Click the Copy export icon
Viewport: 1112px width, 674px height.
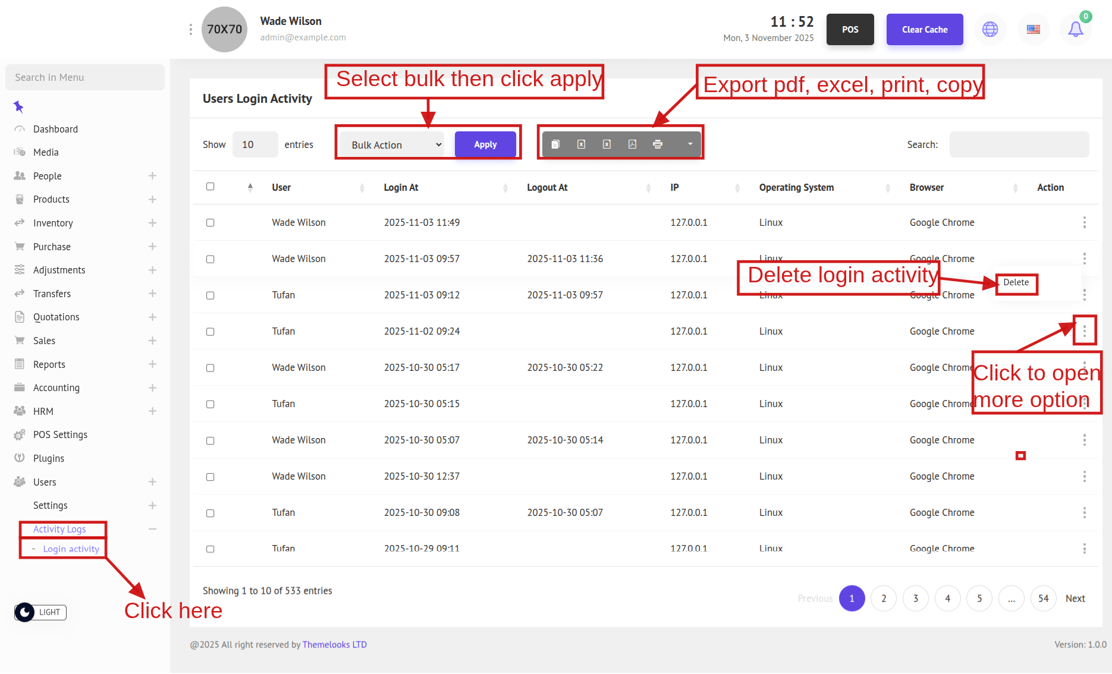point(555,144)
